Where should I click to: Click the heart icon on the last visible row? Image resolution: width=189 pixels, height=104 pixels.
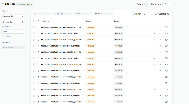(38, 102)
